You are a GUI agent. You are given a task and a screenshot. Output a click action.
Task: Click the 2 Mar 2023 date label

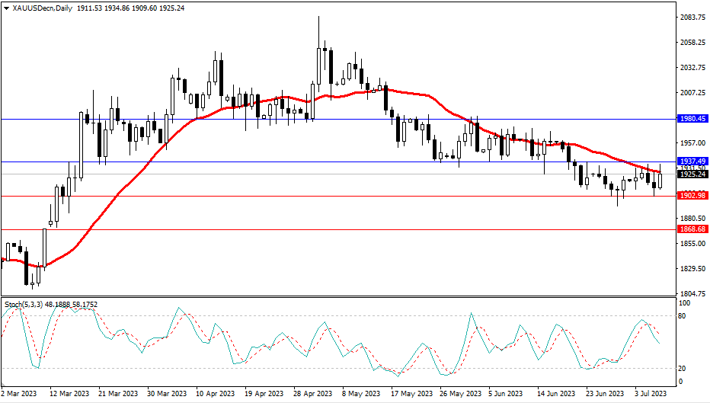point(19,394)
